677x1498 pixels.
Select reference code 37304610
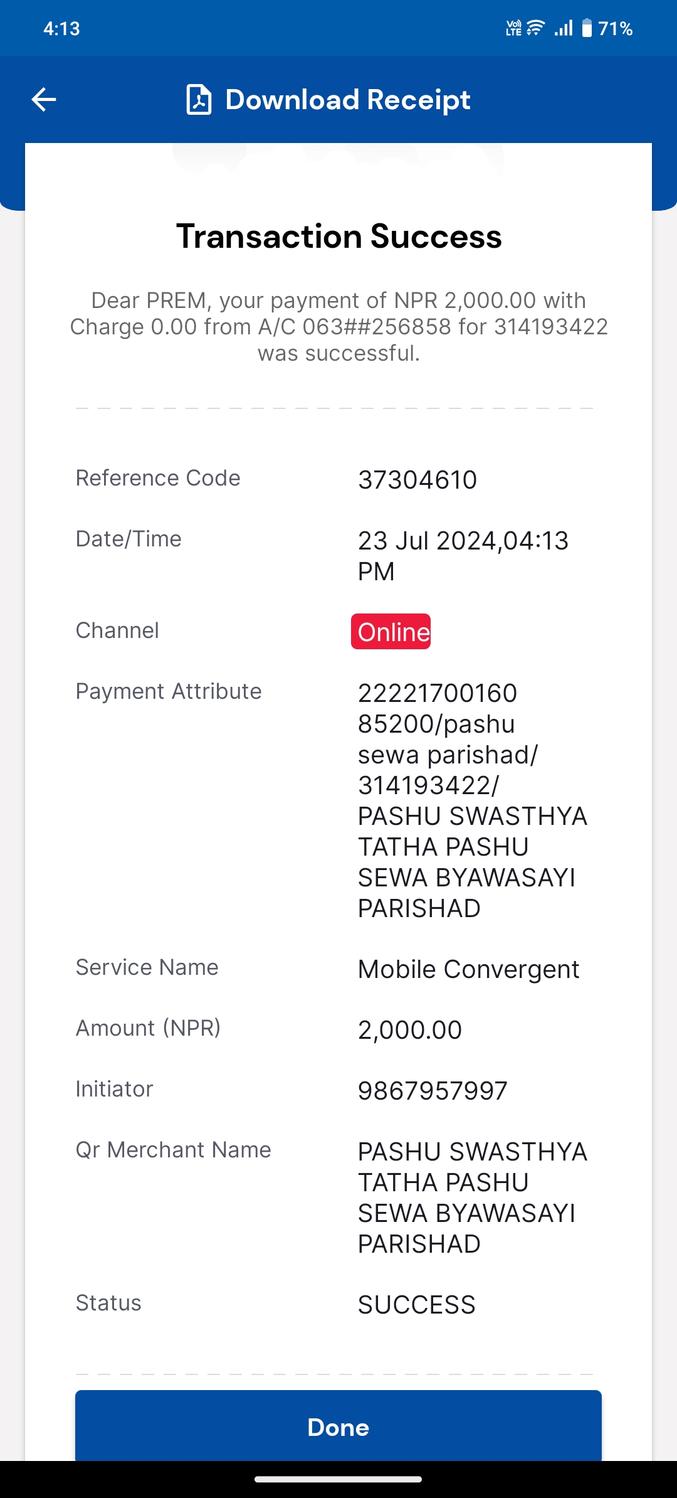point(417,480)
